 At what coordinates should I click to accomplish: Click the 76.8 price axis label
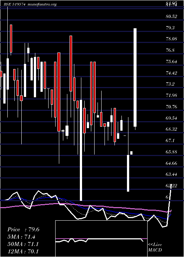pyautogui.click(x=170, y=50)
